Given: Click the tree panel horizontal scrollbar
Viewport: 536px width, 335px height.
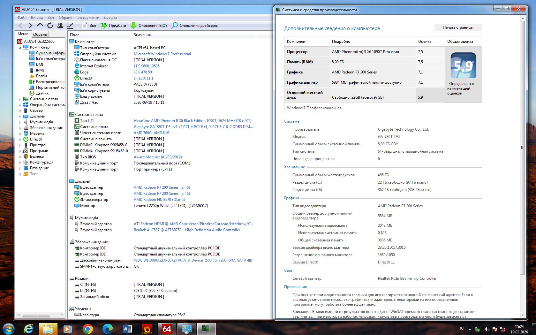Looking at the screenshot, I should [40, 315].
